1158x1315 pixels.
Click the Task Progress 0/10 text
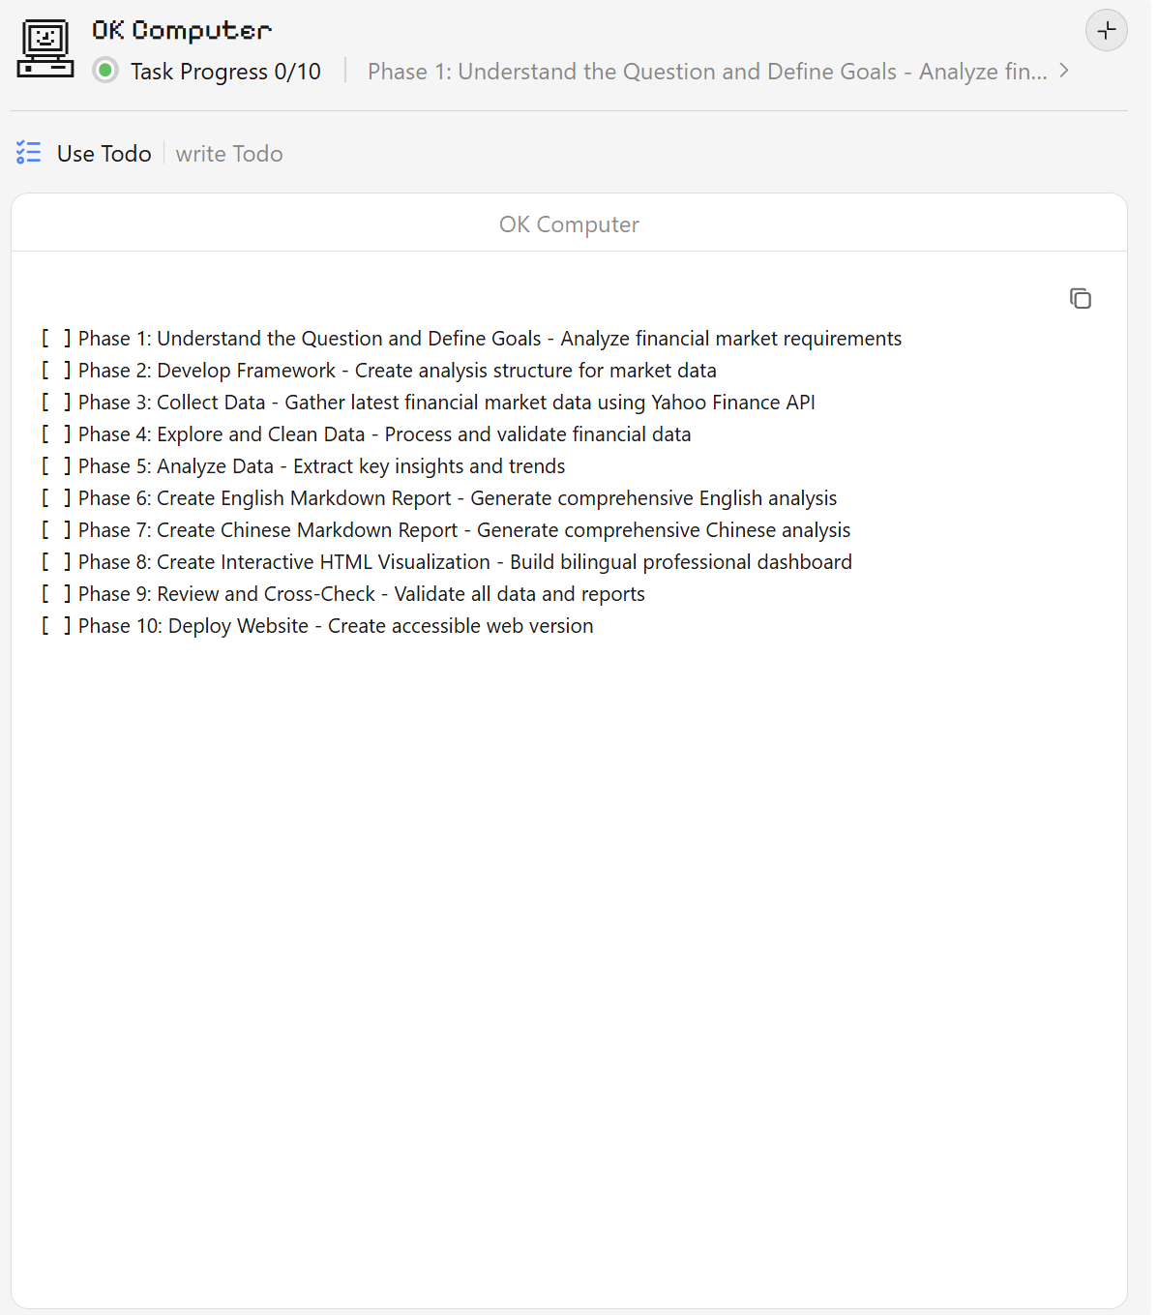[x=225, y=72]
